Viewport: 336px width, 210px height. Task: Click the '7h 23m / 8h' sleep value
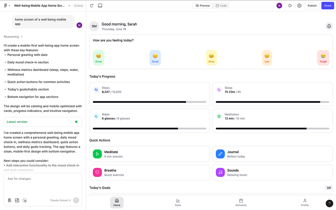pyautogui.click(x=233, y=92)
